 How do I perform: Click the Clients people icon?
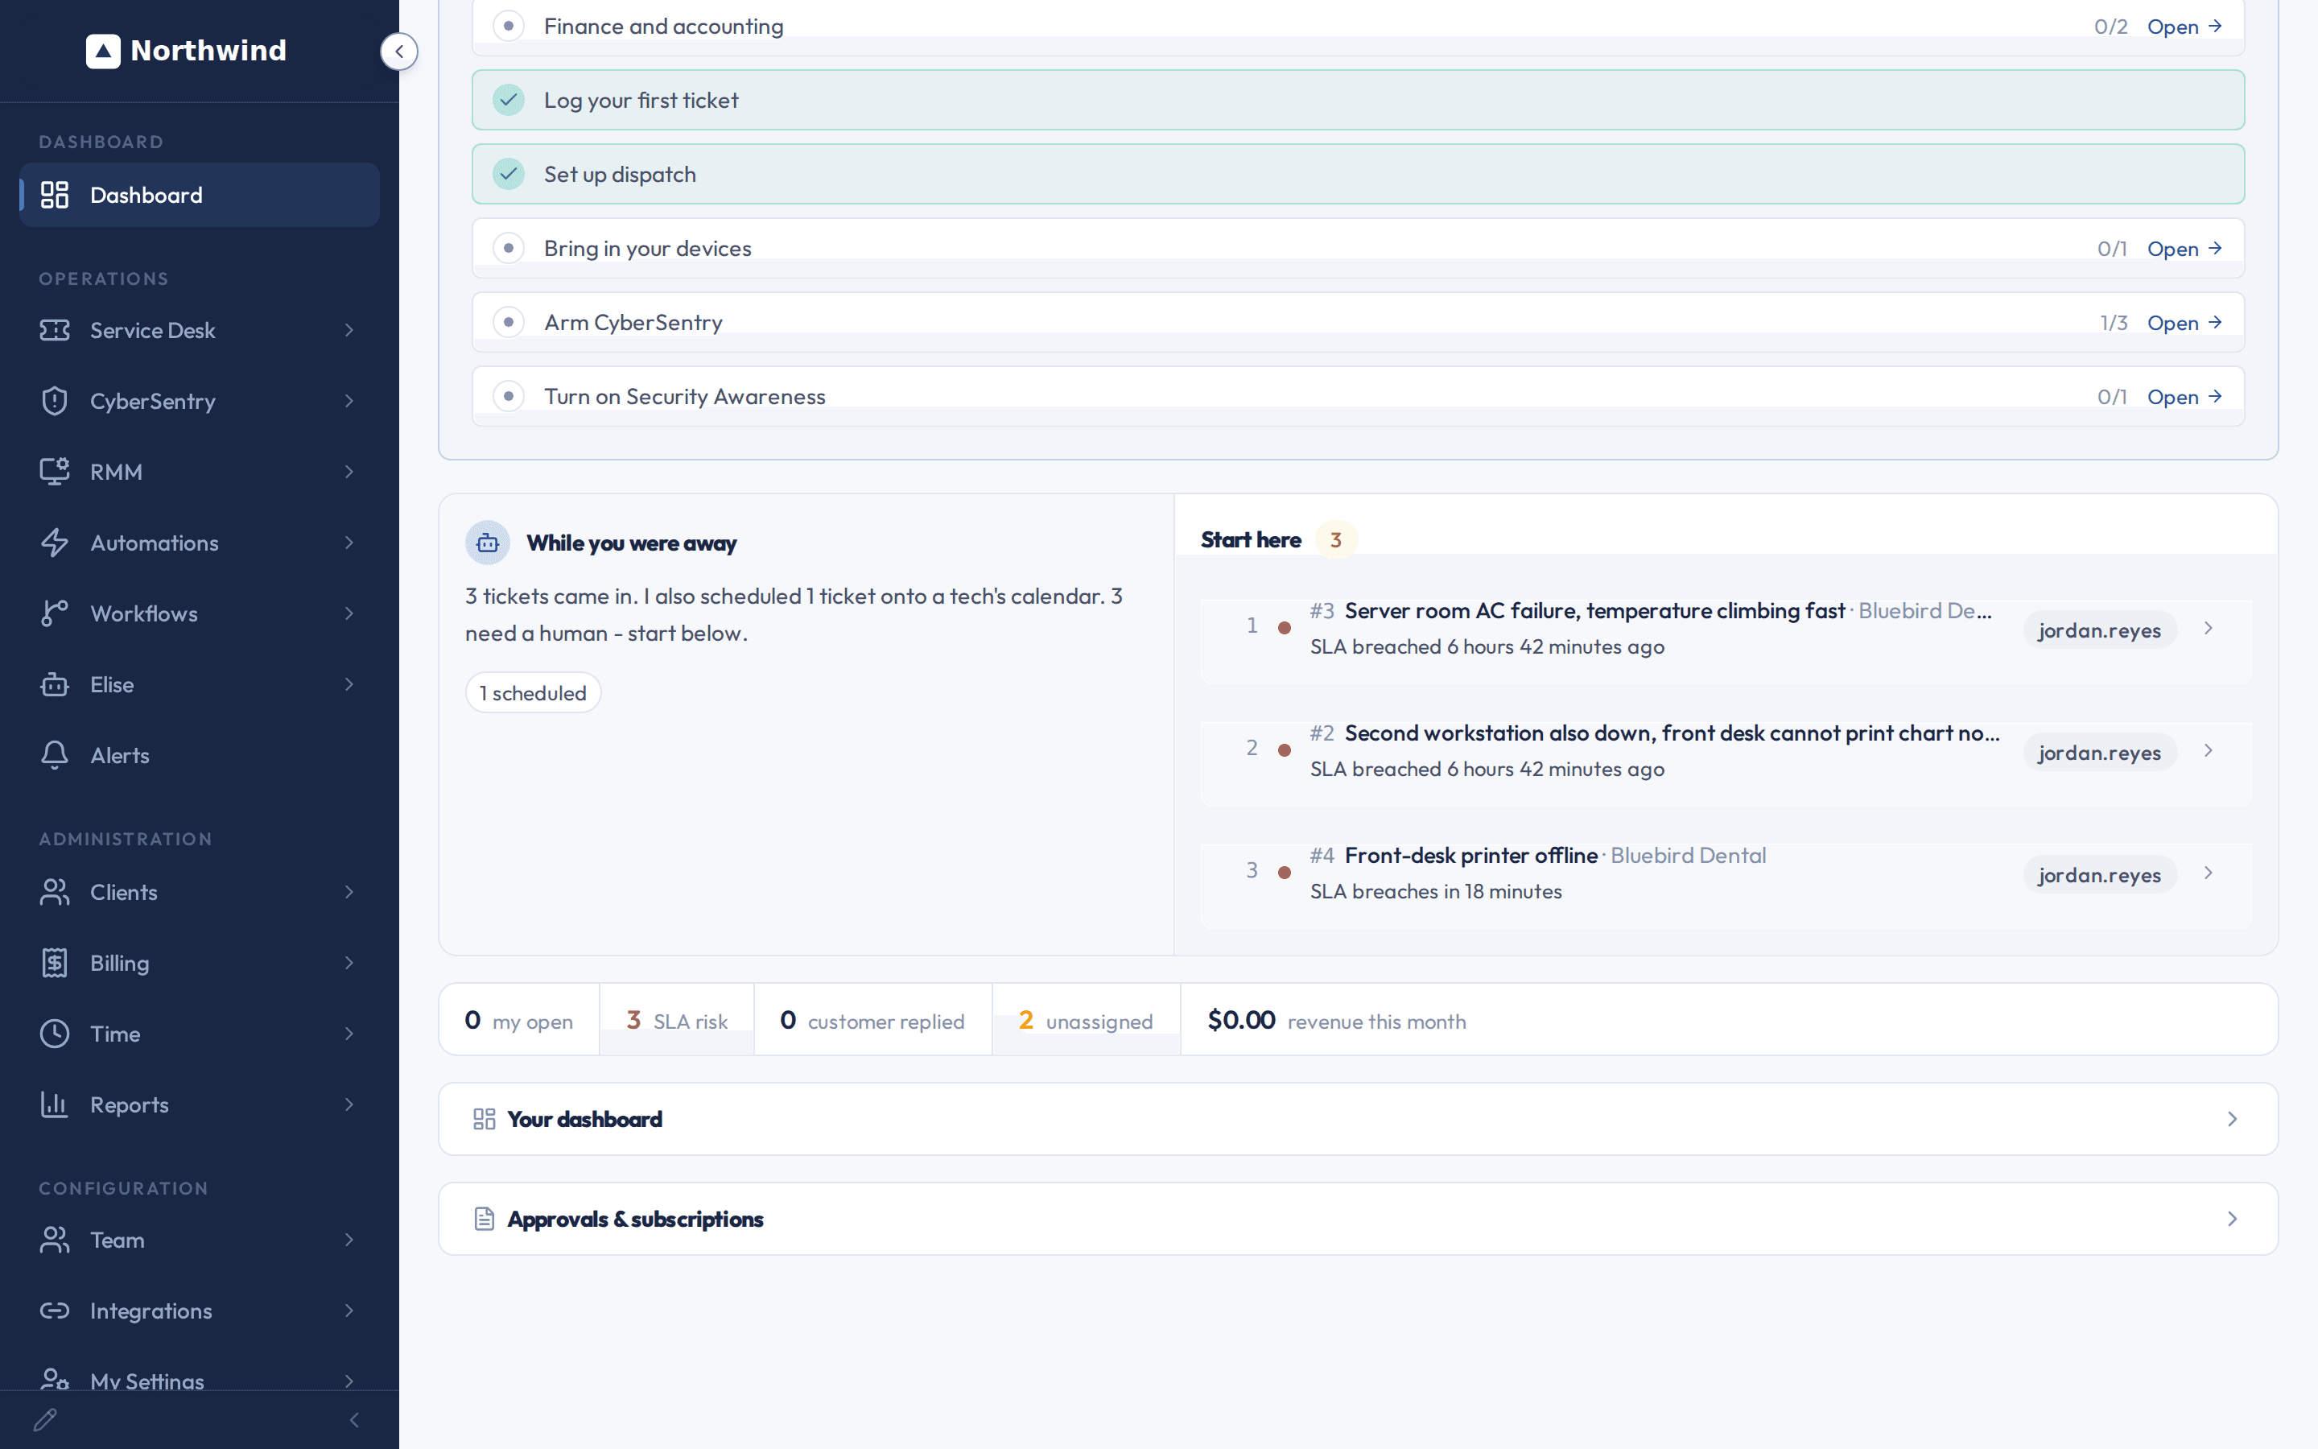pos(55,892)
